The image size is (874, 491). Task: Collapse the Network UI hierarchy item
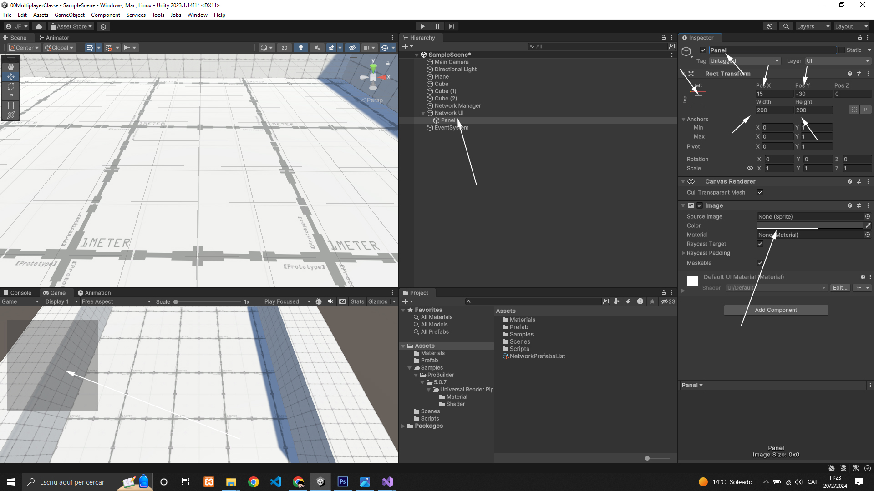423,113
